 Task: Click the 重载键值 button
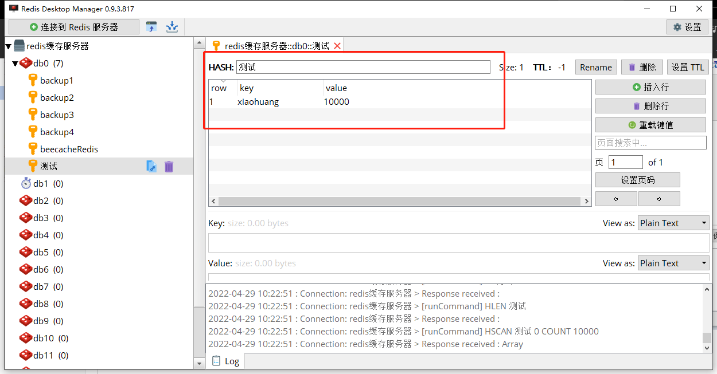click(650, 125)
